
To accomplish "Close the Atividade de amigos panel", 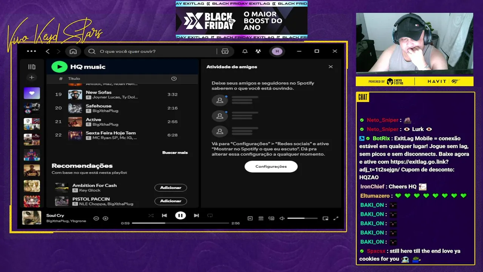I will coord(331,67).
